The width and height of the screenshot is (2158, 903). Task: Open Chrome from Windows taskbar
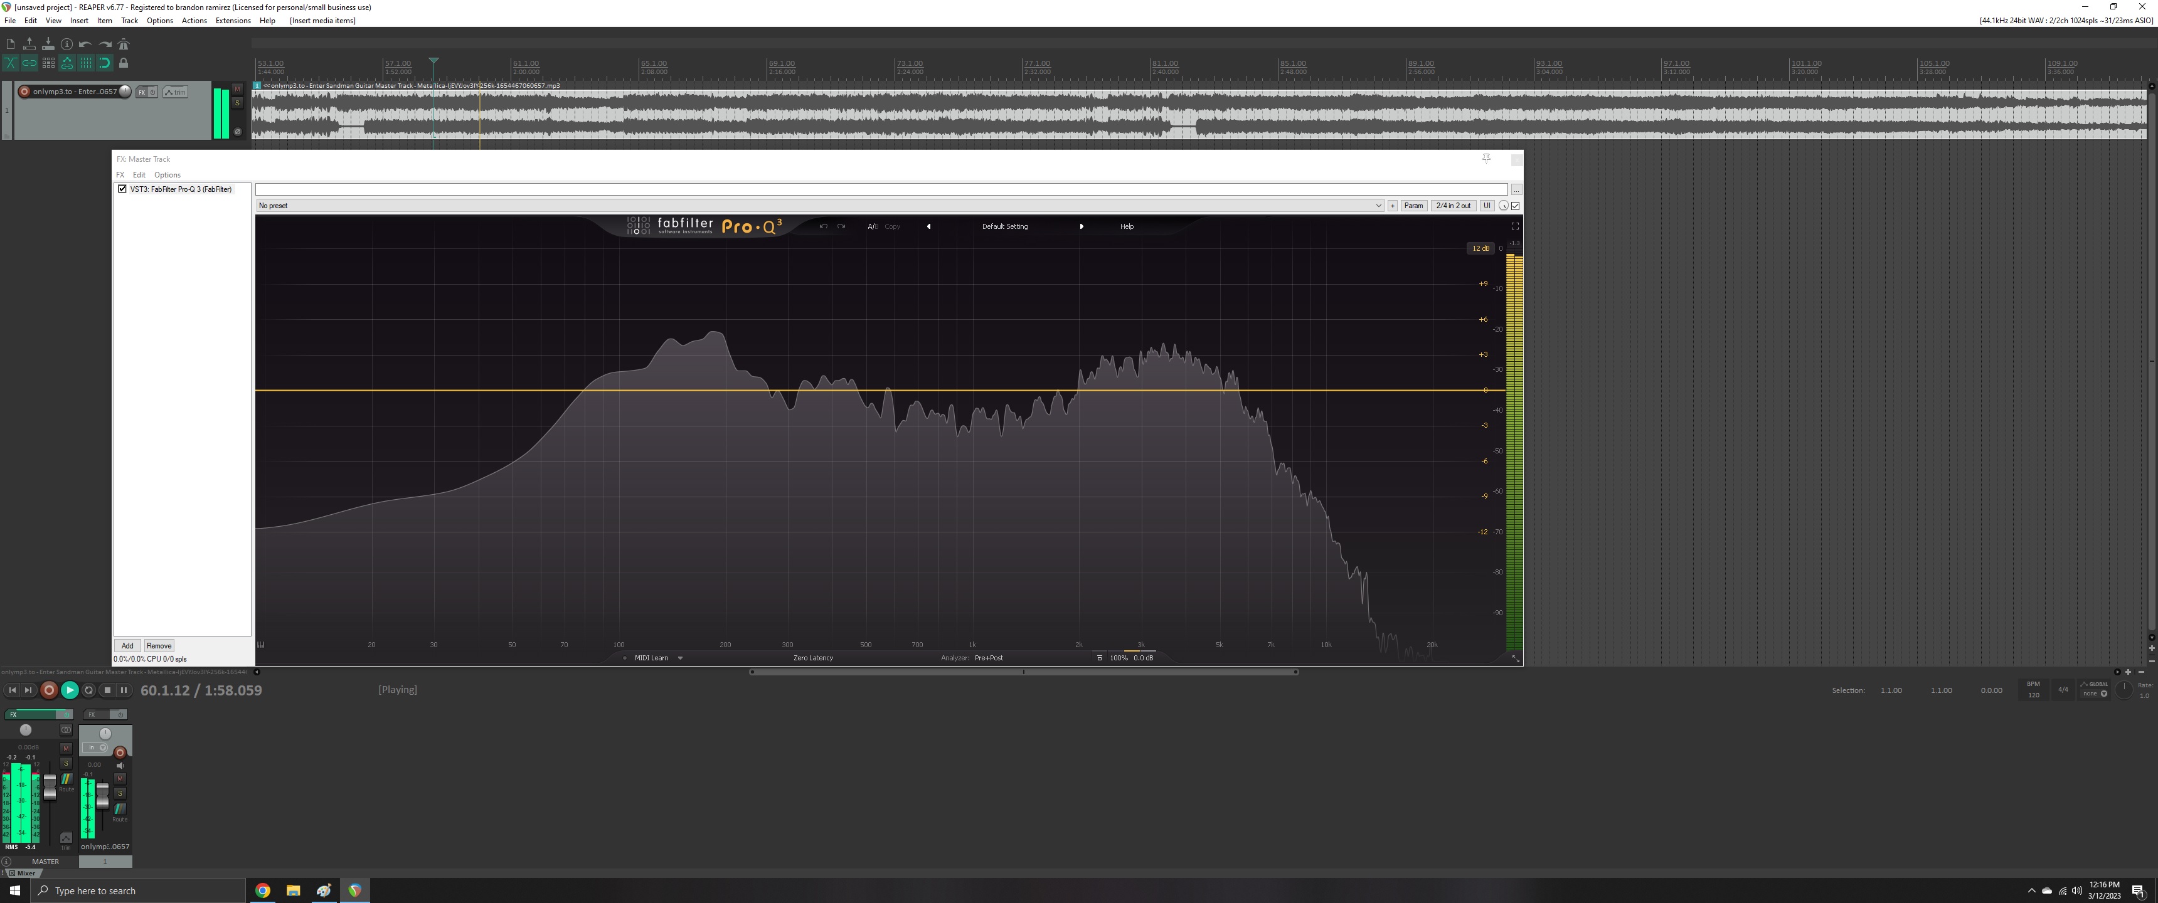click(x=262, y=890)
